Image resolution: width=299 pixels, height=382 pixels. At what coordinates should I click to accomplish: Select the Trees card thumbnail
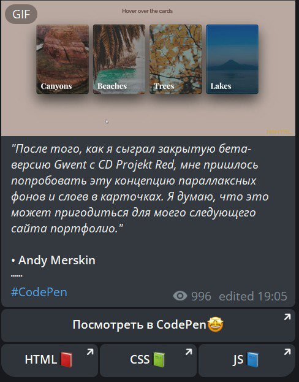[x=176, y=59]
